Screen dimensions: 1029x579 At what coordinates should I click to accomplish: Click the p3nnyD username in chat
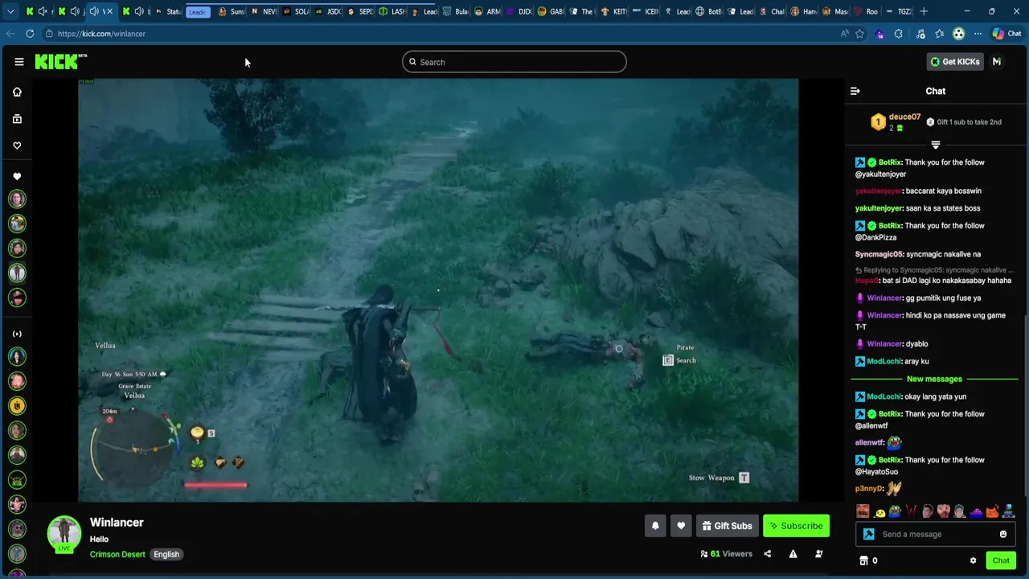(x=869, y=489)
